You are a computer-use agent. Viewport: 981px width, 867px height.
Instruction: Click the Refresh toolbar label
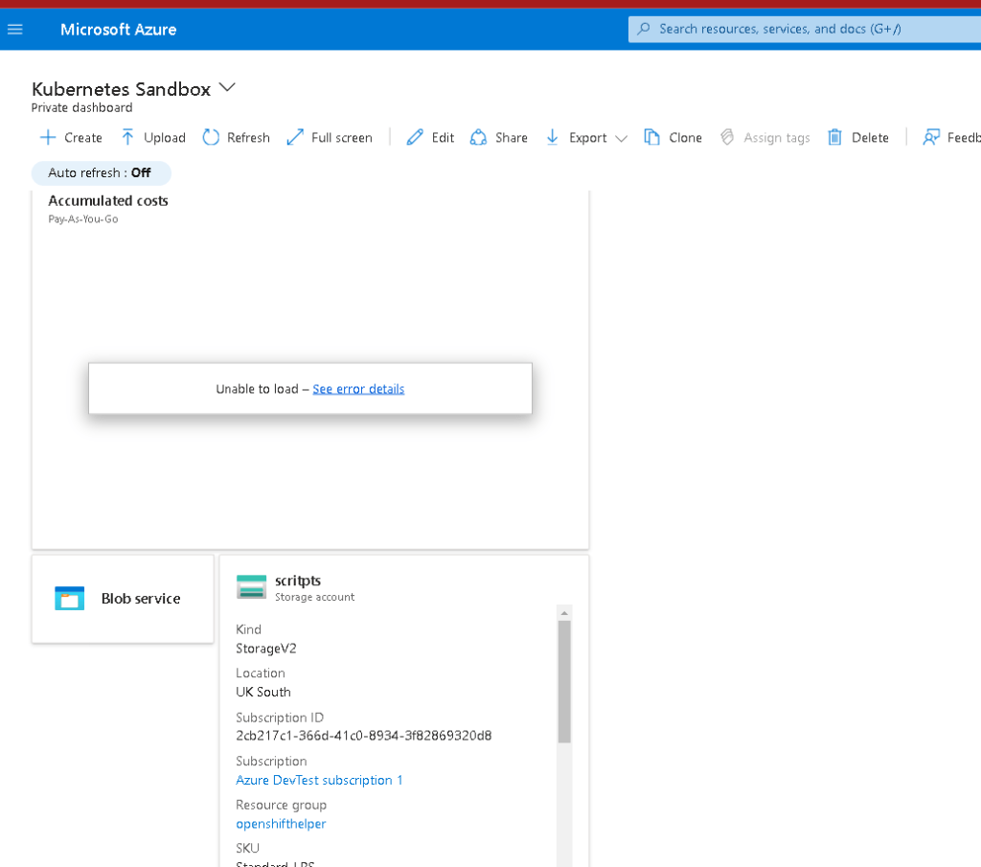[248, 138]
